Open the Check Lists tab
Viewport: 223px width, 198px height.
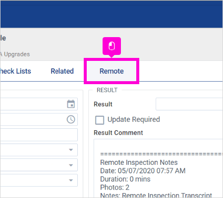[15, 71]
